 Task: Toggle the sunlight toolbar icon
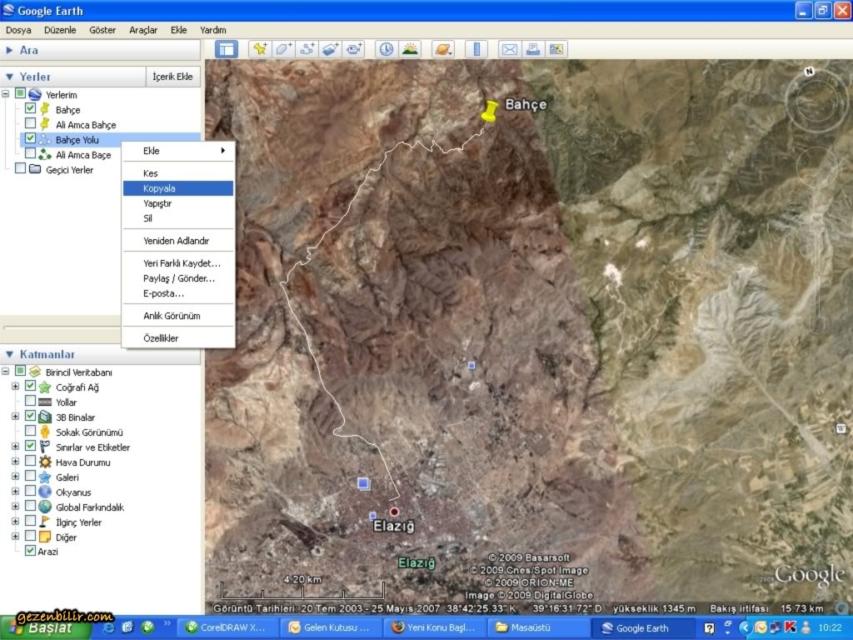point(410,49)
